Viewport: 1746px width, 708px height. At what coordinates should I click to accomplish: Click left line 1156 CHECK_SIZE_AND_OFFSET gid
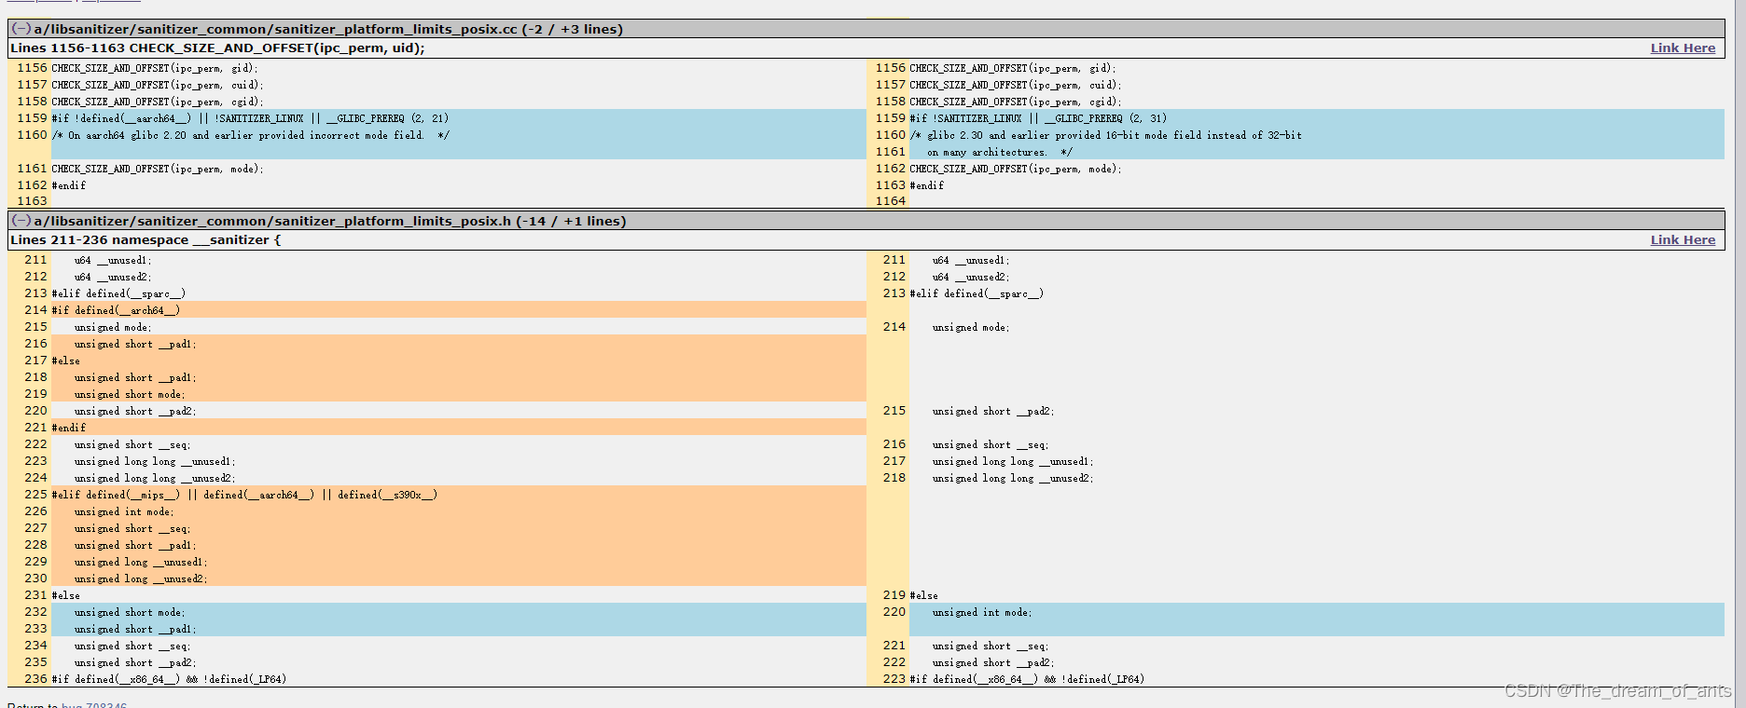click(x=155, y=68)
